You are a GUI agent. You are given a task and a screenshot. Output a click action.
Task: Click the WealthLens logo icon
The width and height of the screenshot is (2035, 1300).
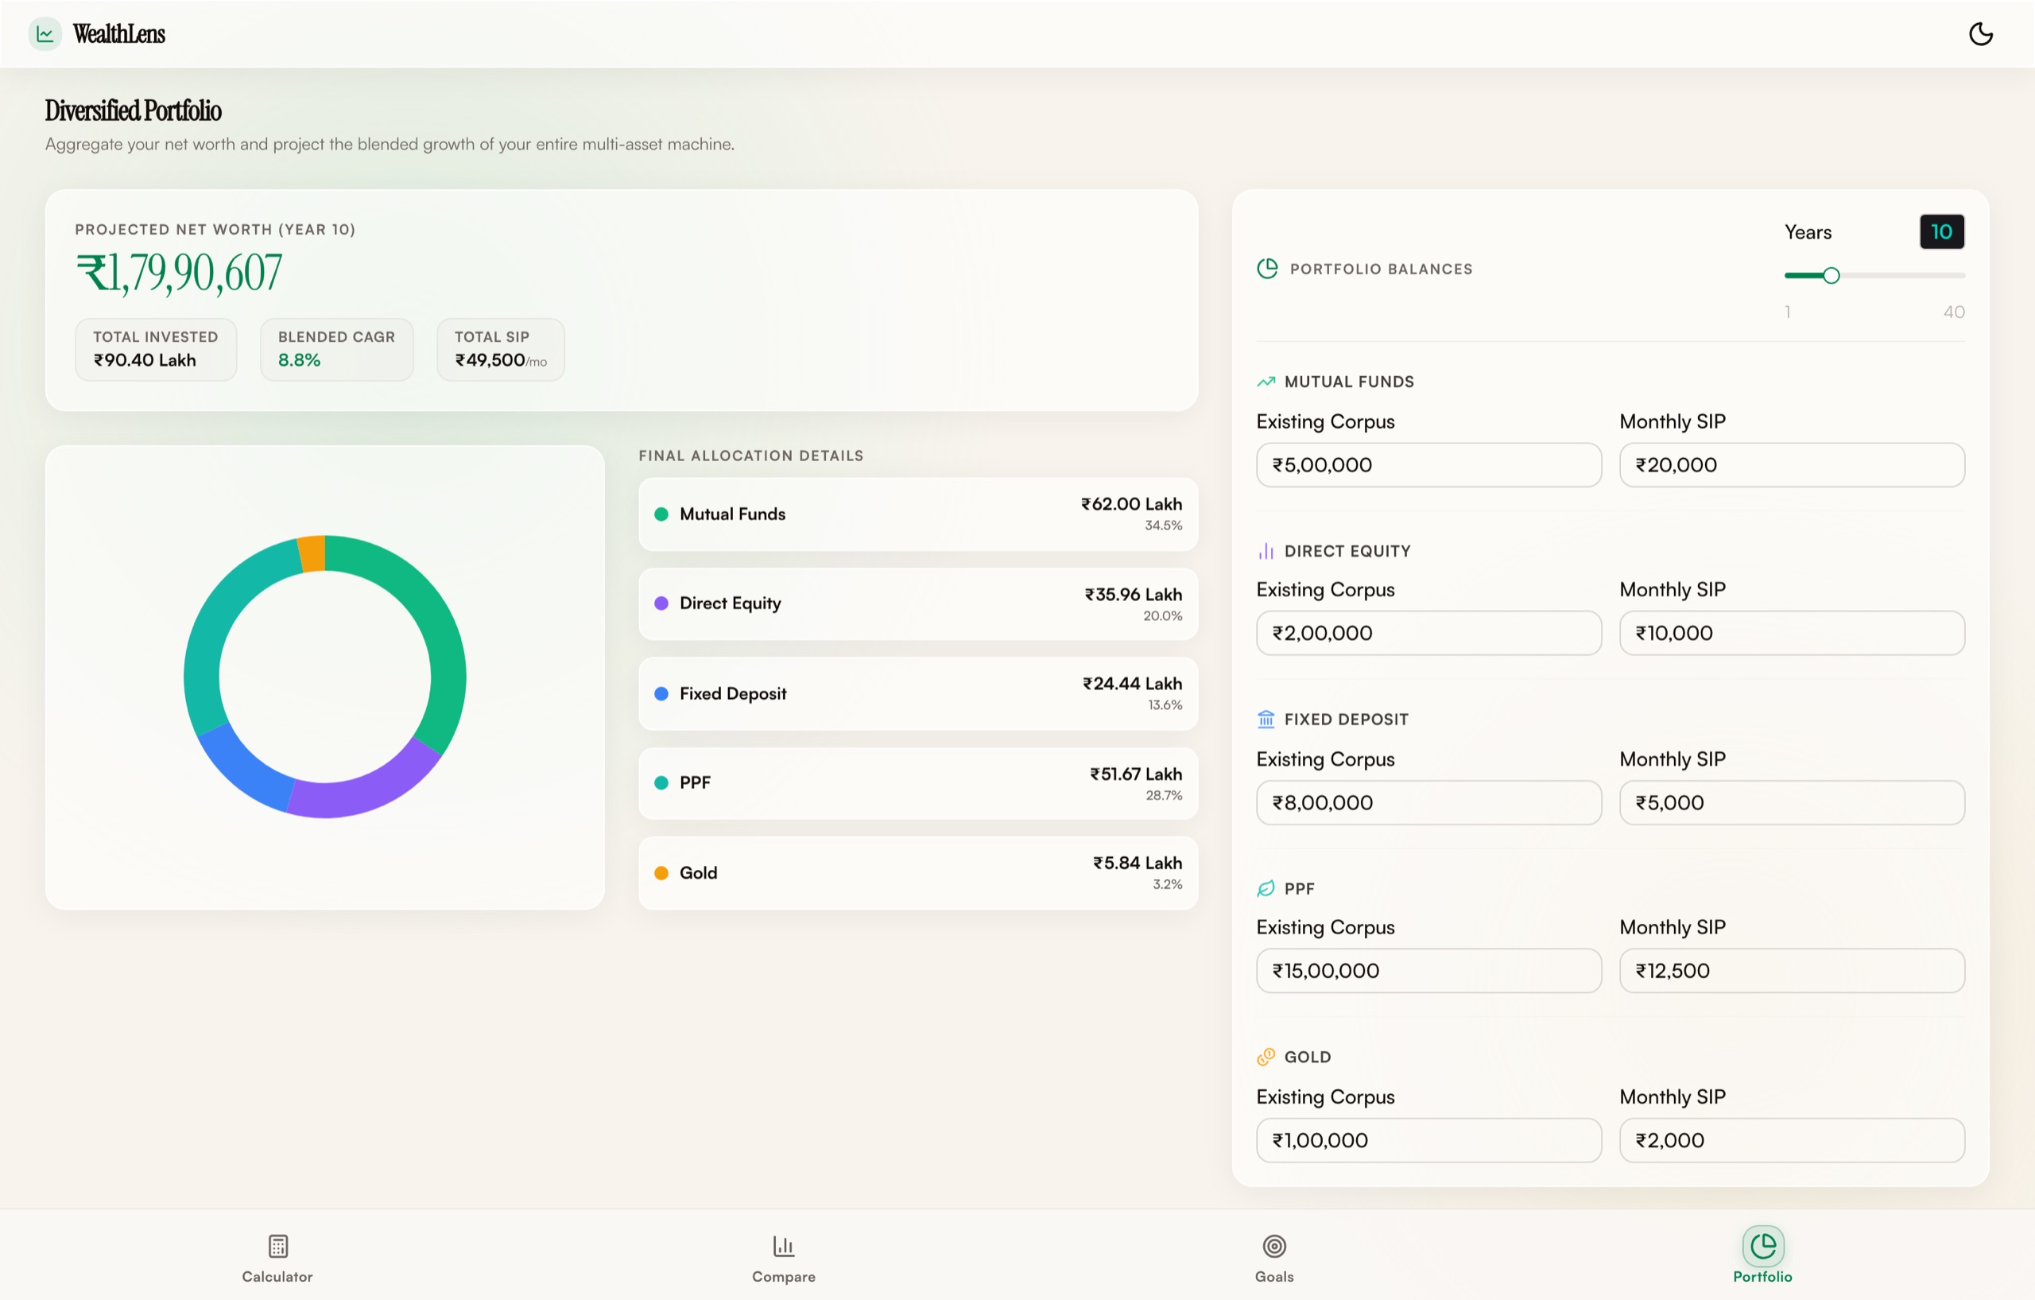pyautogui.click(x=45, y=34)
